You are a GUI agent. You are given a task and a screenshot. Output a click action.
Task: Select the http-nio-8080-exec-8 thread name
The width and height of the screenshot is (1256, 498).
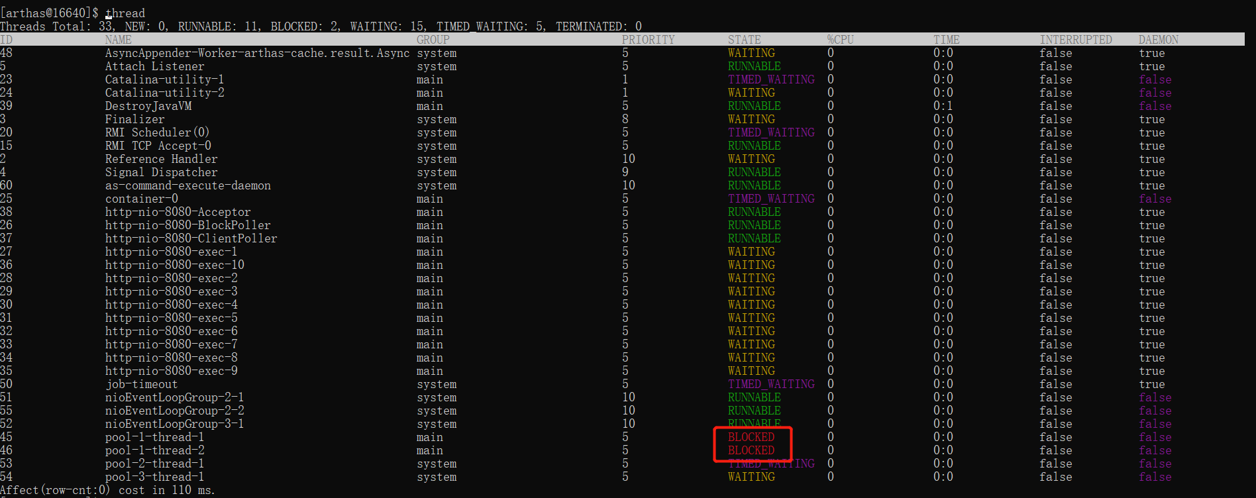(x=172, y=358)
